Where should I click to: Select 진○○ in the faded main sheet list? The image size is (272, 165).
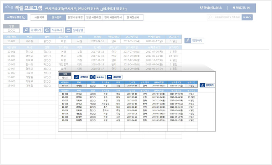[x=47, y=73]
